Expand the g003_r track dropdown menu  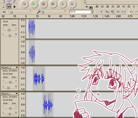pos(17,94)
